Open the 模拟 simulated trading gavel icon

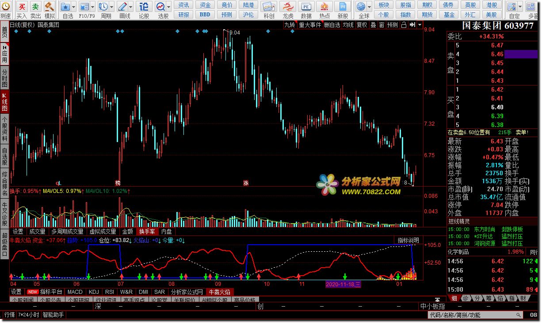pyautogui.click(x=50, y=7)
